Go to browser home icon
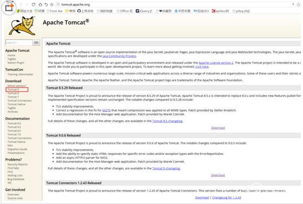Image resolution: width=303 pixels, height=204 pixels. pyautogui.click(x=40, y=4)
